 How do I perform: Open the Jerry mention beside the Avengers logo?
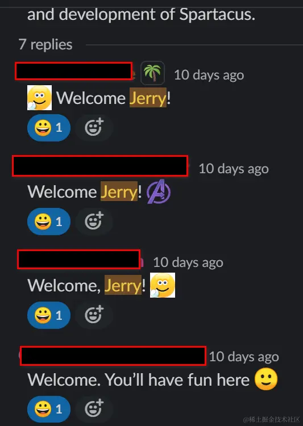click(119, 191)
